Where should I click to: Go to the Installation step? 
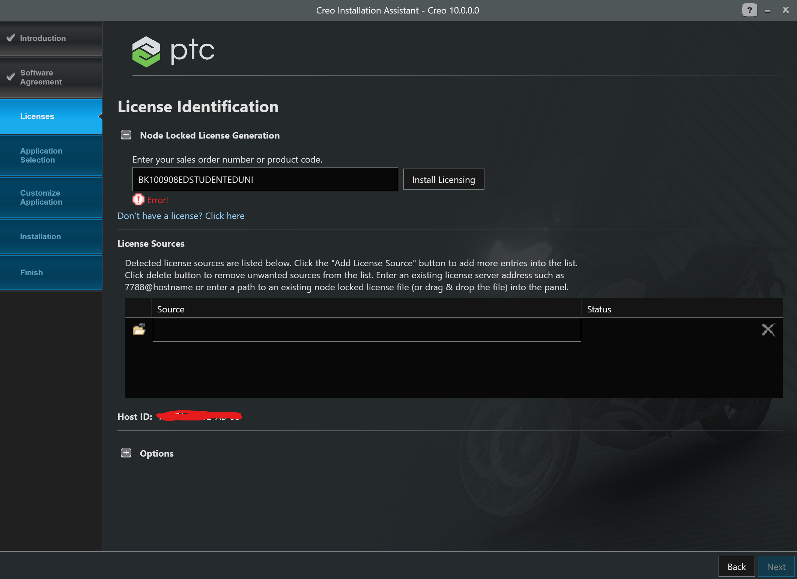click(x=40, y=236)
